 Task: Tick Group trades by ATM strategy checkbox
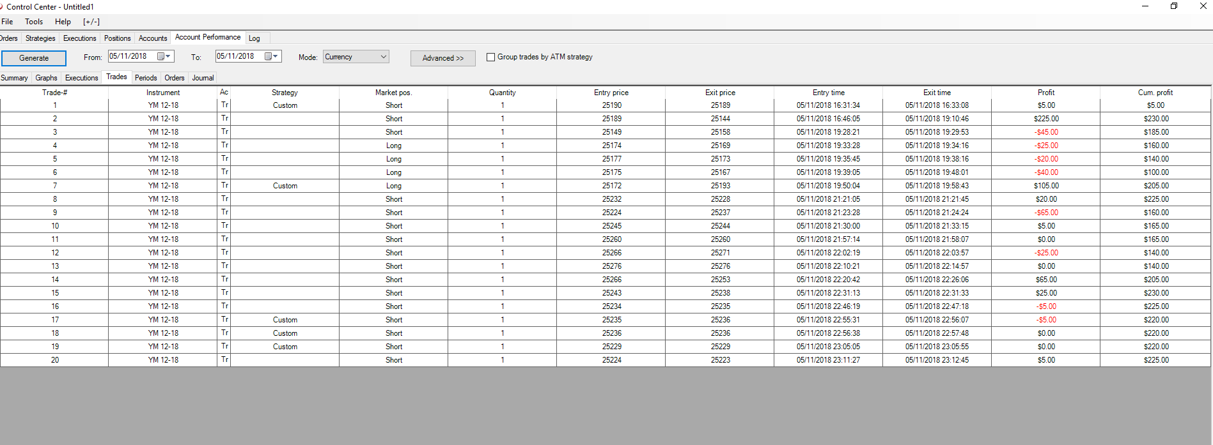click(490, 57)
